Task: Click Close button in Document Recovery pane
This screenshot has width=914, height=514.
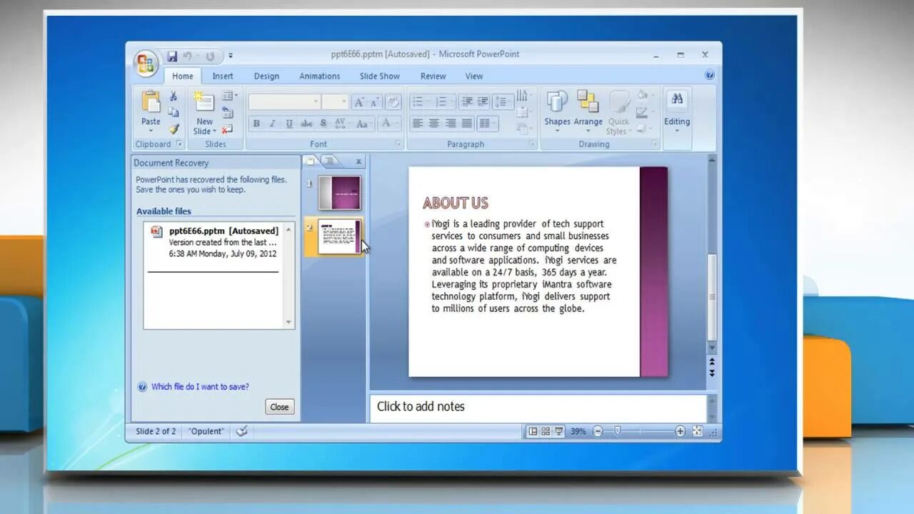Action: click(279, 407)
